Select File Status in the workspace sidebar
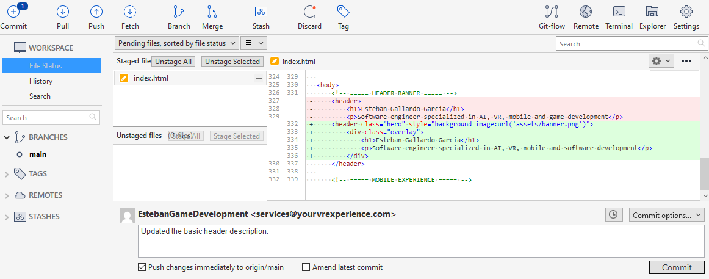Screen dimensions: 709x279 [45, 66]
